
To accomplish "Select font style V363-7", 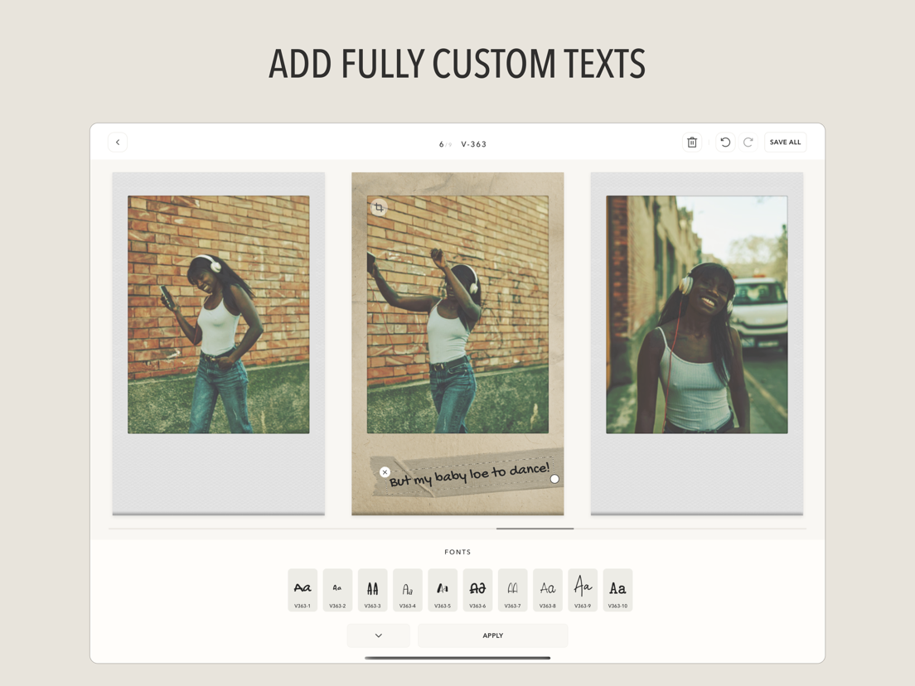I will pos(512,589).
